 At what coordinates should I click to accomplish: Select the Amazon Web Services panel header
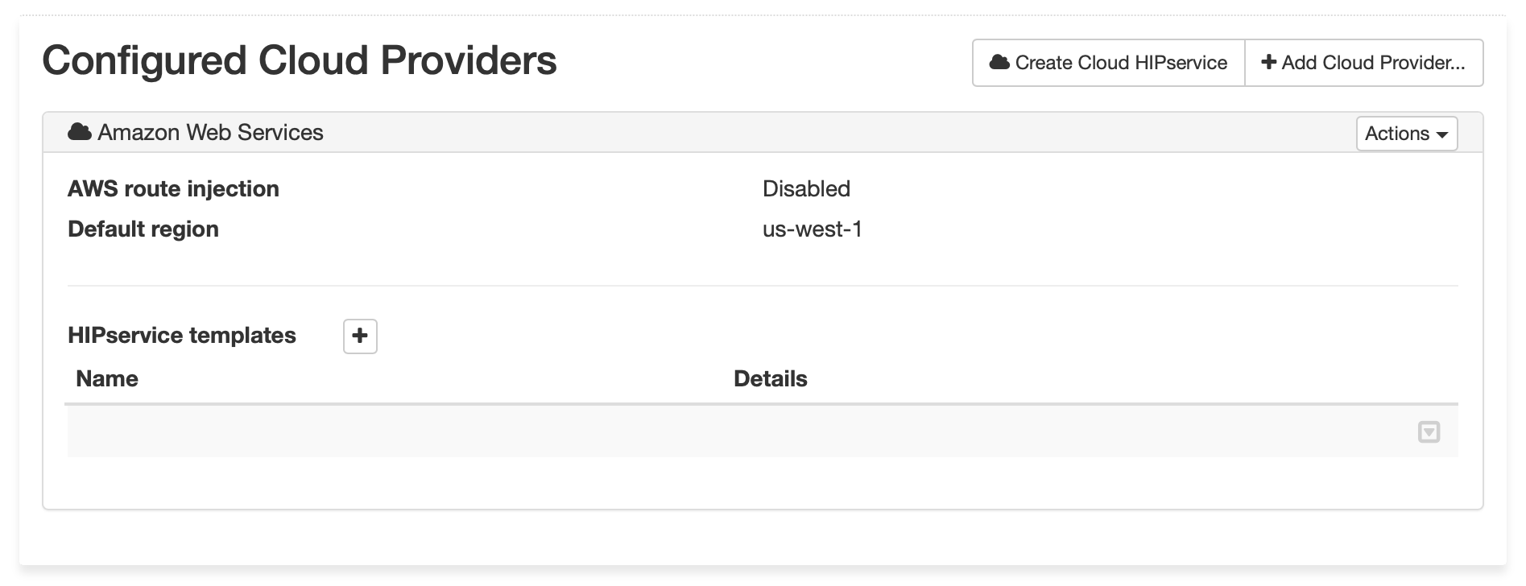pos(763,133)
